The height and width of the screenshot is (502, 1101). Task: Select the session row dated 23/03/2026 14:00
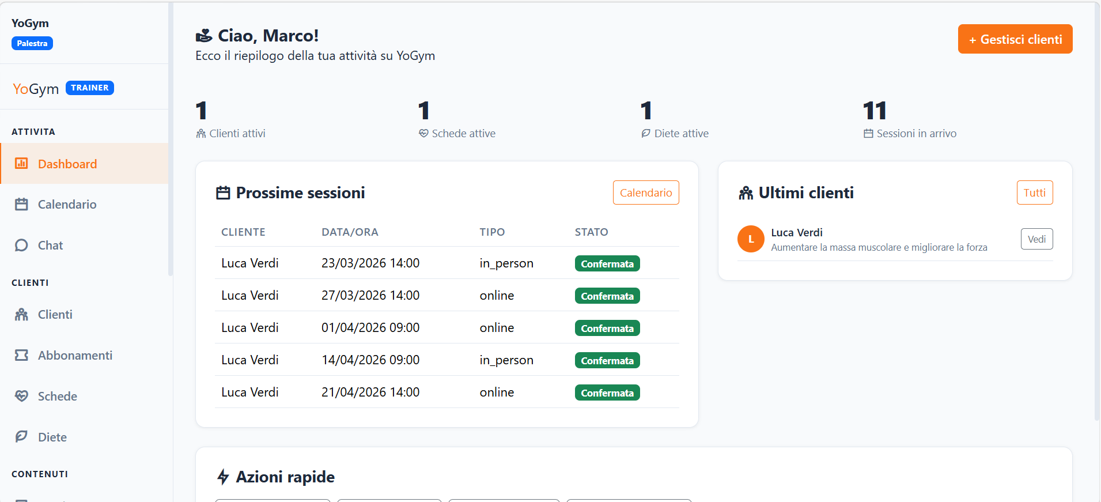pyautogui.click(x=370, y=263)
